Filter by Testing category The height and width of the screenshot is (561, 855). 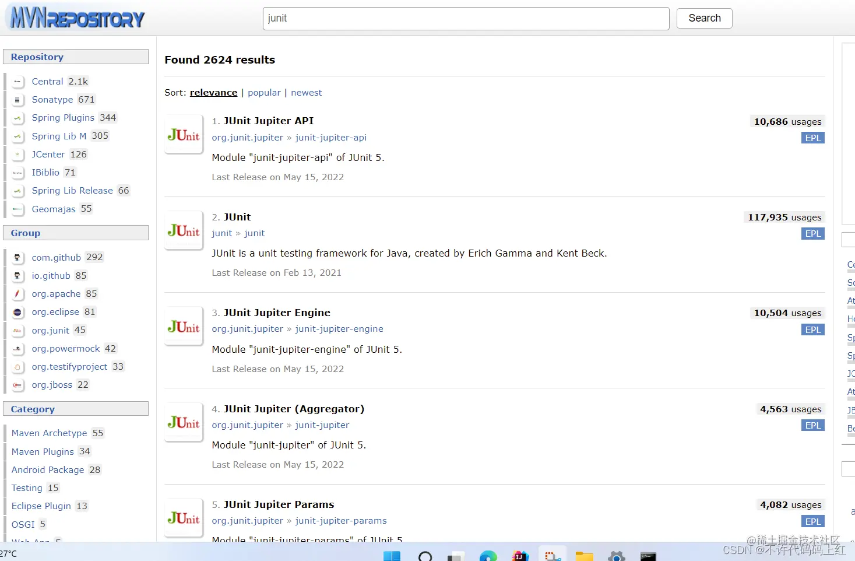27,488
